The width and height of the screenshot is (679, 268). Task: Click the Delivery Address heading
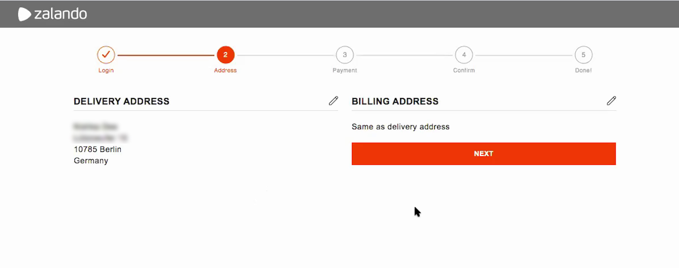[122, 101]
